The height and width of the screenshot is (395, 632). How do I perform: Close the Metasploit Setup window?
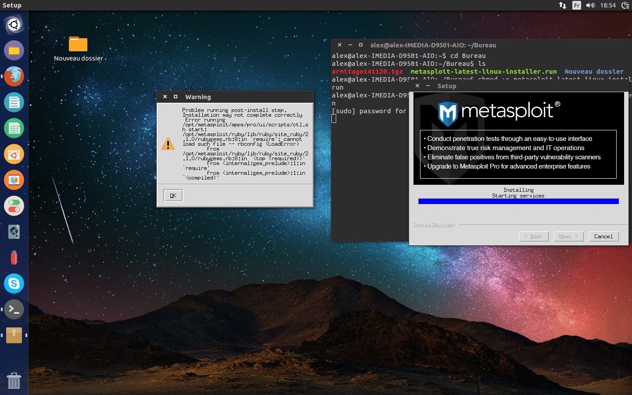[x=417, y=86]
